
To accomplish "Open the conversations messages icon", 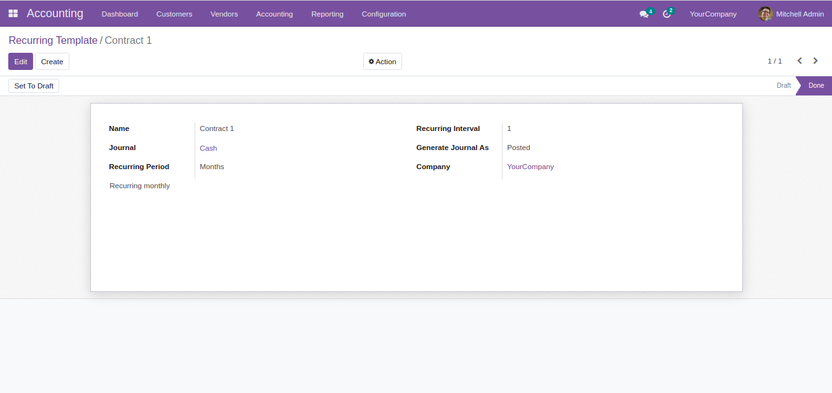I will click(644, 14).
